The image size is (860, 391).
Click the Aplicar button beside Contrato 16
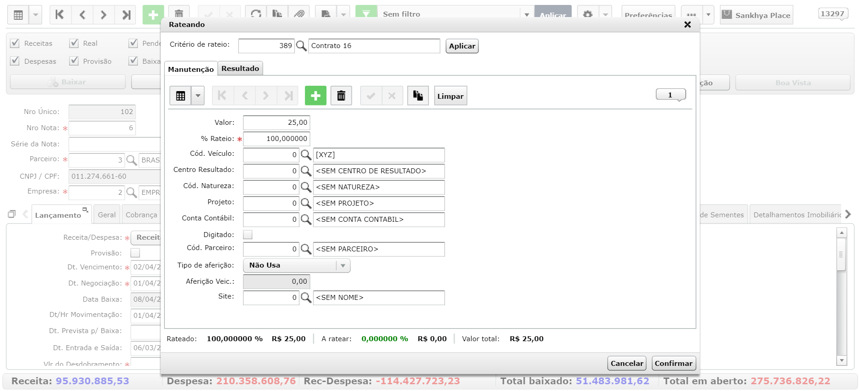[462, 46]
